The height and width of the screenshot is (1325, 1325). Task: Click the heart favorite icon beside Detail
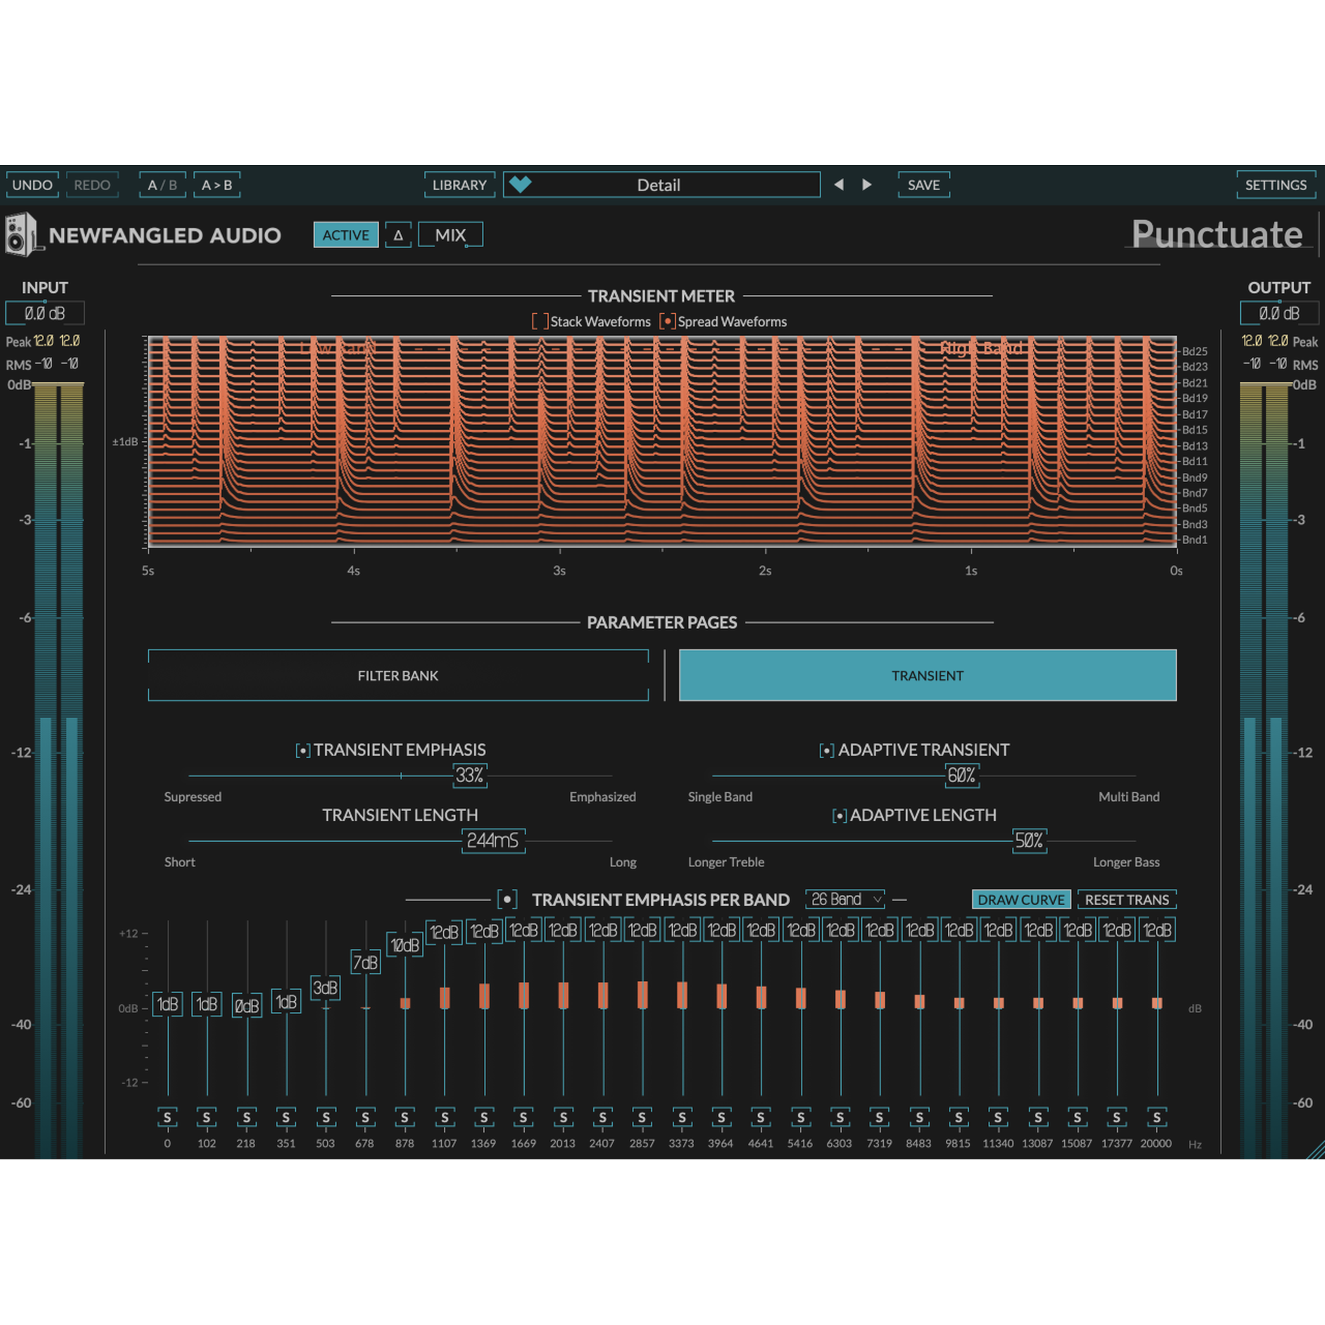[521, 184]
